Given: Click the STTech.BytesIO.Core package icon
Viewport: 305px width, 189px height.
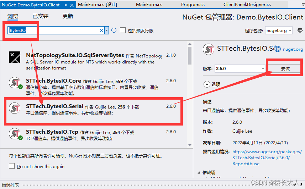Looking at the screenshot, I should [15, 83].
